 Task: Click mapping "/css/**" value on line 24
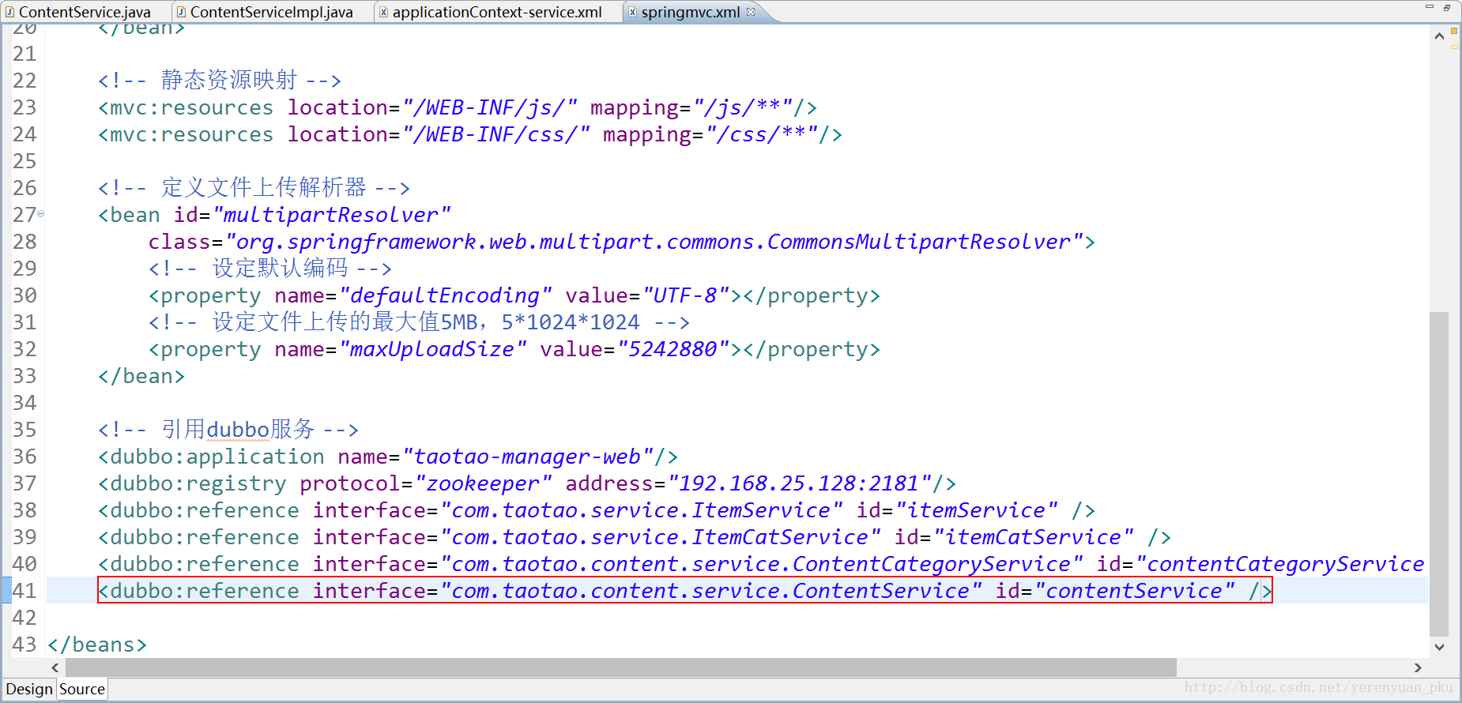coord(762,134)
